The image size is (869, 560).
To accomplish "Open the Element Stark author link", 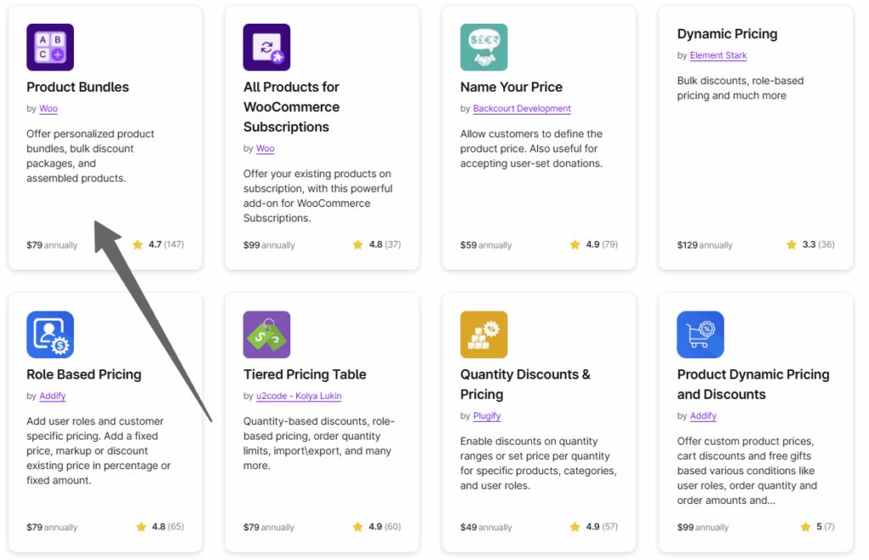I will coord(718,55).
